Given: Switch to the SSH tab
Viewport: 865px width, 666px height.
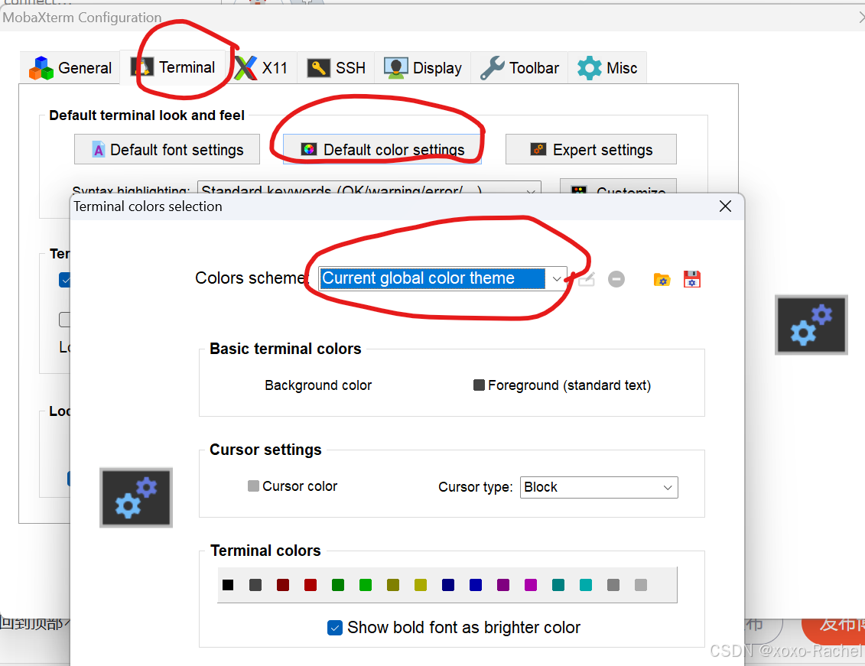Looking at the screenshot, I should point(336,68).
